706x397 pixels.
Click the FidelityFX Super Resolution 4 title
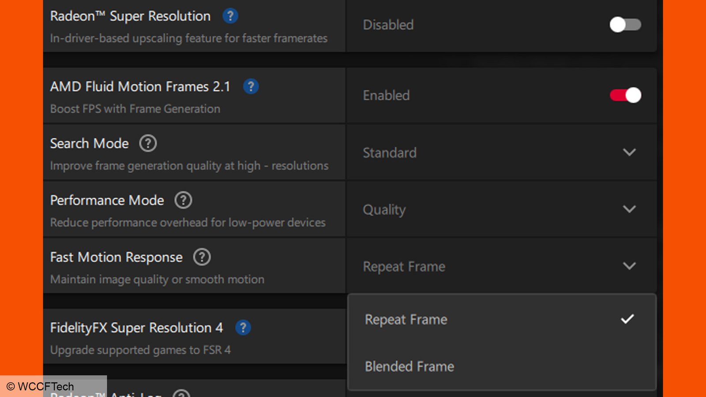point(136,328)
